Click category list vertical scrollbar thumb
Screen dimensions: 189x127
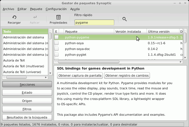(50, 36)
